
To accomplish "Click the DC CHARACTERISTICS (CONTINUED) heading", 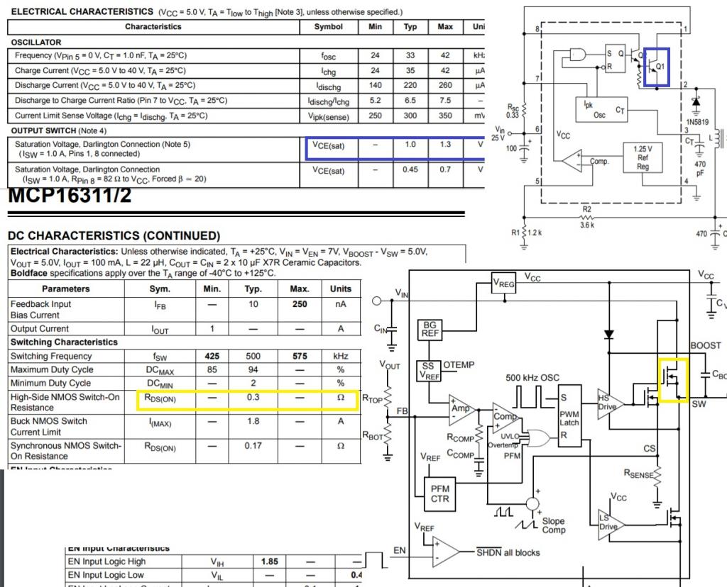I will [114, 235].
